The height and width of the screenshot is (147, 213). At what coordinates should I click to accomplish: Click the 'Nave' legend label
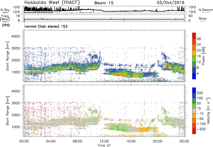click(203, 19)
